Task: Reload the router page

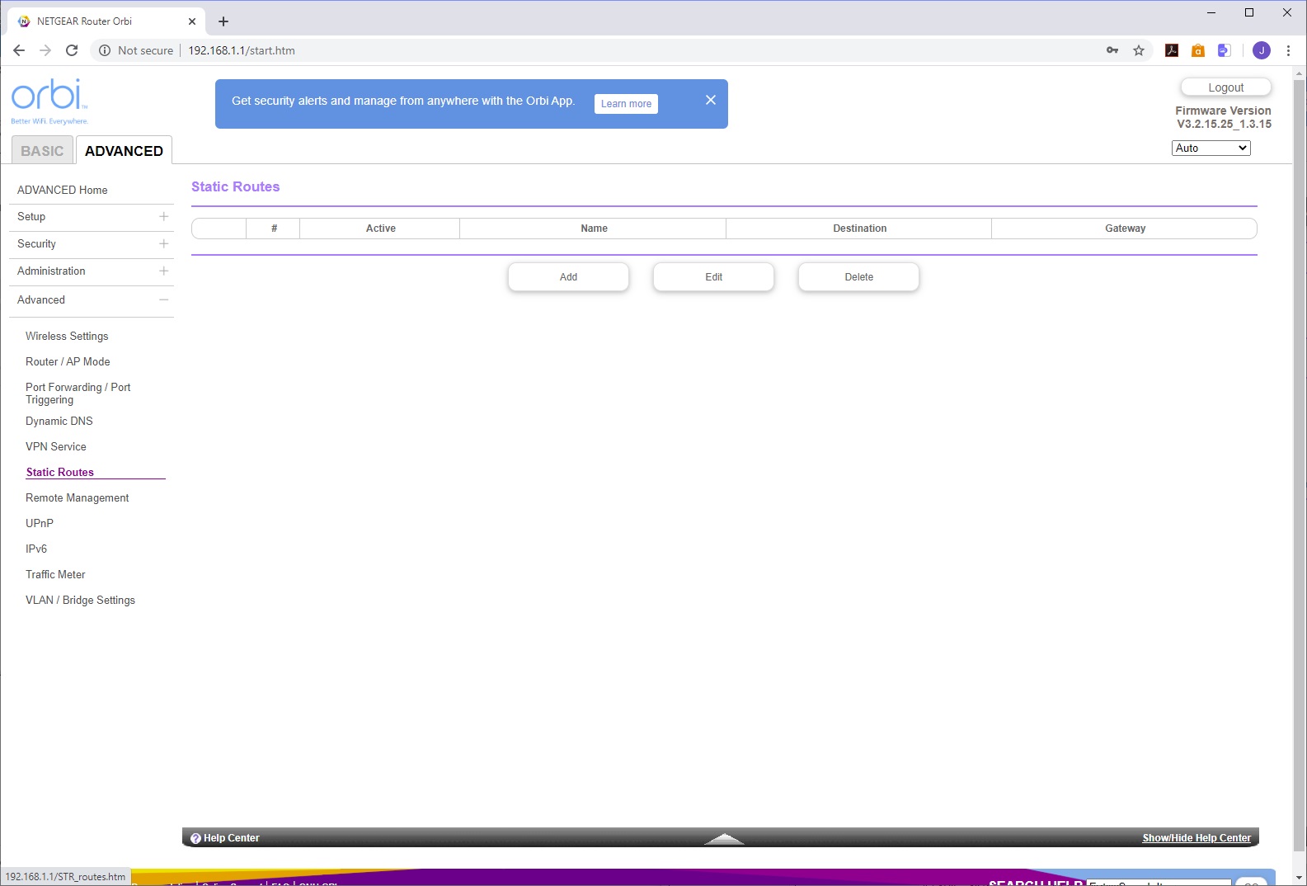Action: (72, 50)
